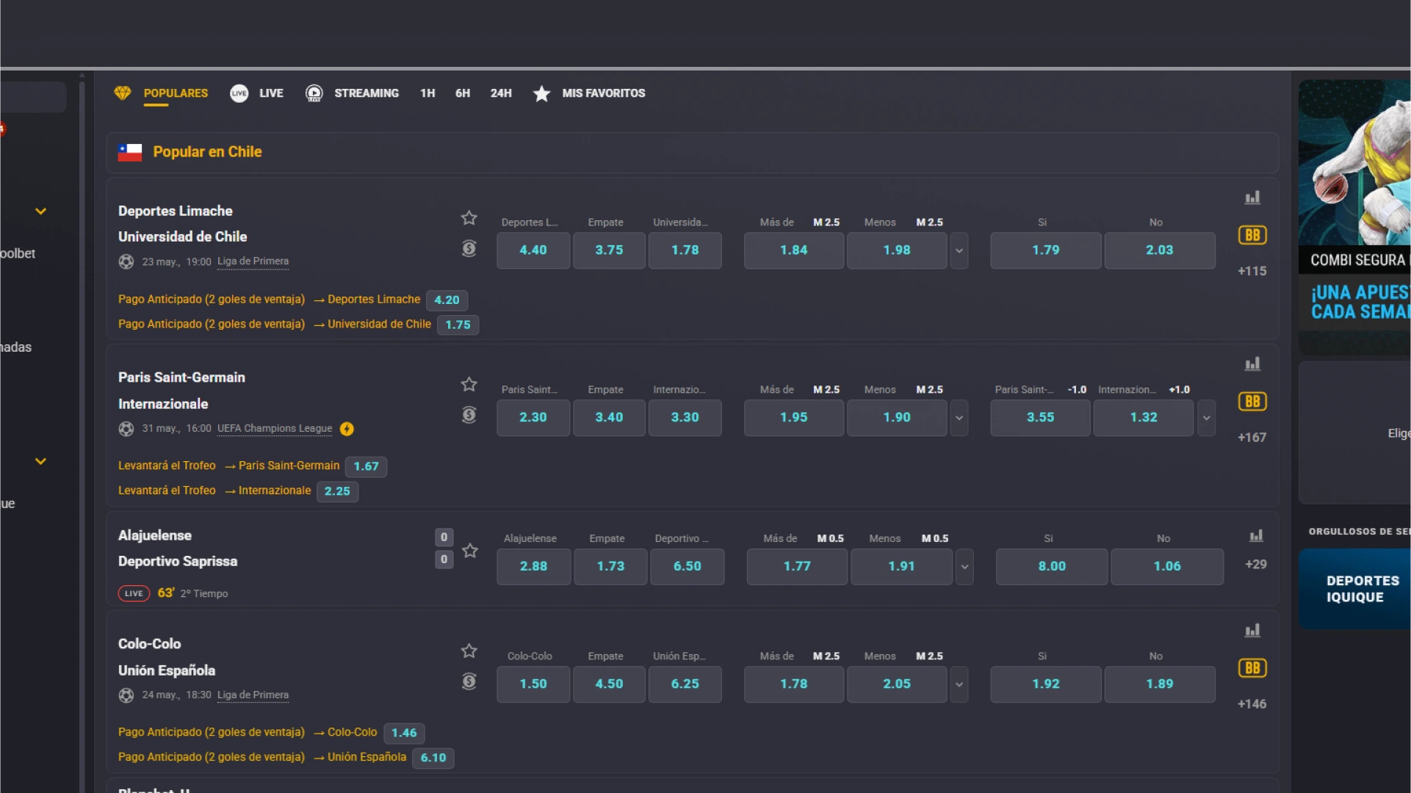Open UEFA Champions League link
The image size is (1411, 793).
pos(275,429)
